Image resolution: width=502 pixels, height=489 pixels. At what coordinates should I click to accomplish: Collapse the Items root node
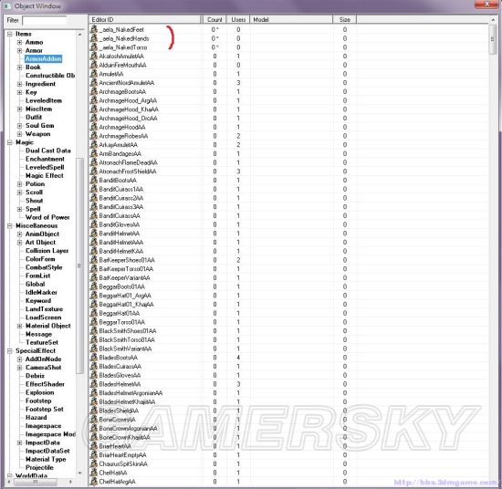click(x=10, y=34)
